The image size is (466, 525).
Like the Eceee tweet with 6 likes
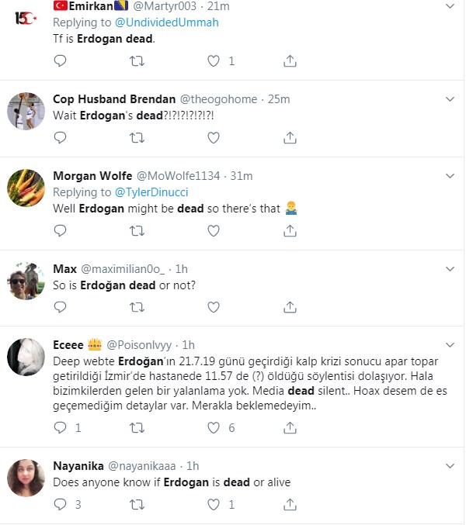pos(214,427)
